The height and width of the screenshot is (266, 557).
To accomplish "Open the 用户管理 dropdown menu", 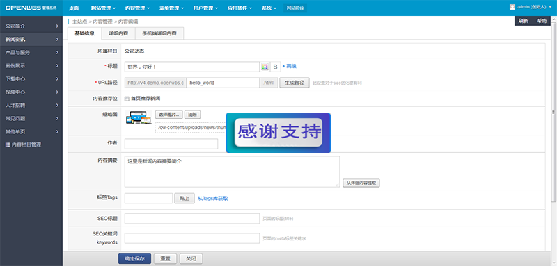I will [x=205, y=8].
